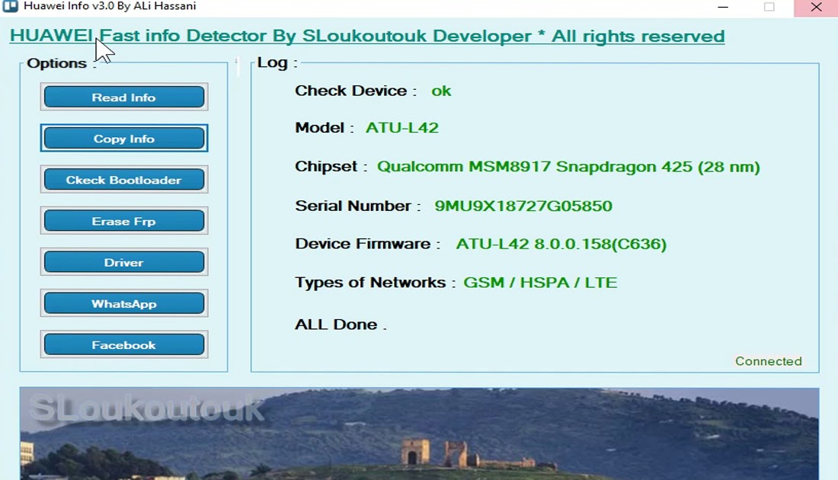Image resolution: width=838 pixels, height=480 pixels.
Task: Open the Facebook button
Action: tap(124, 344)
